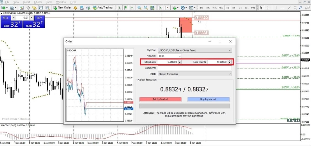Screen dimensions: 311x146
Task: Open the Insert menu
Action: click(26, 2)
